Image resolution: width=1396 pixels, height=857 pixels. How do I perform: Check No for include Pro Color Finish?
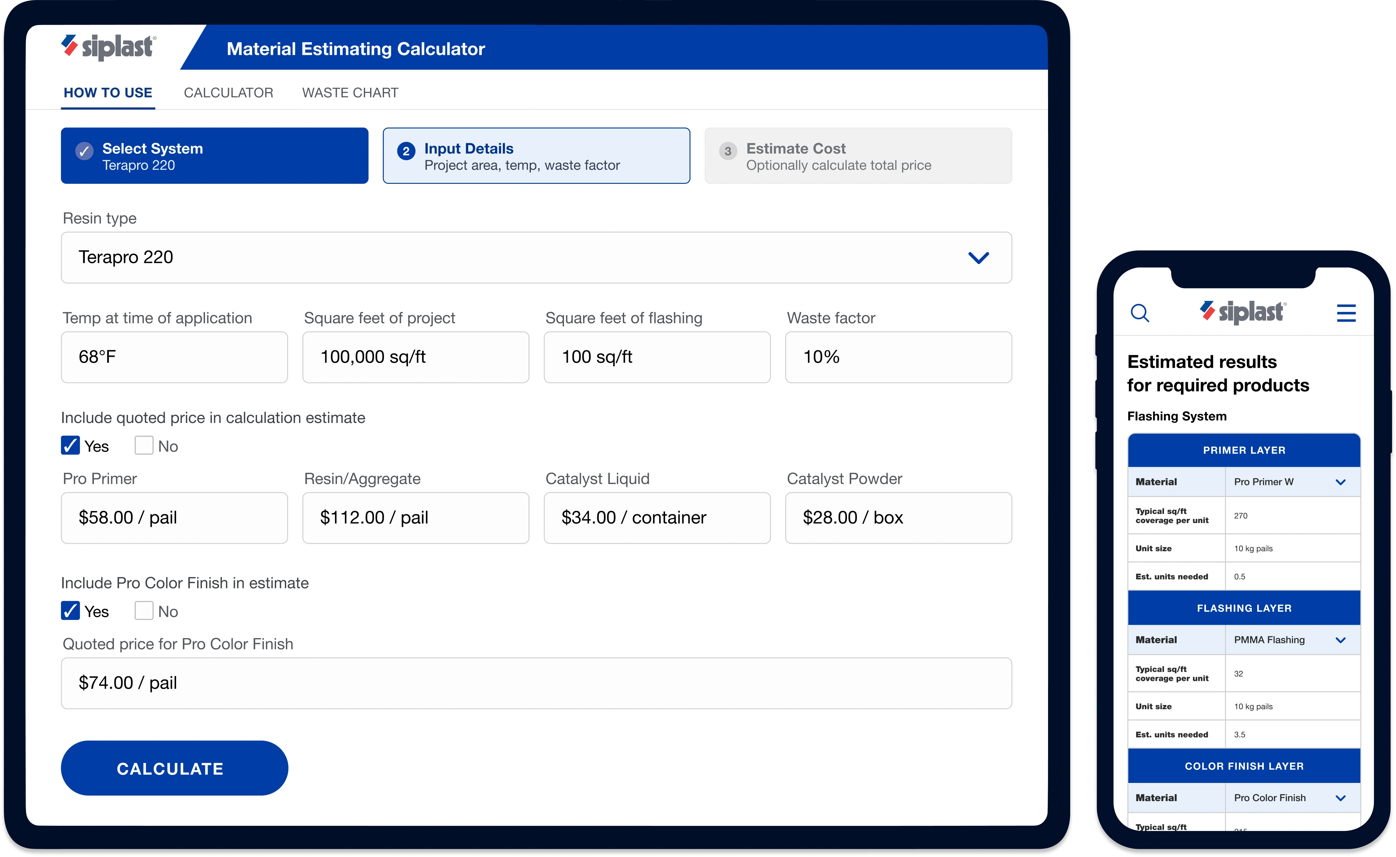click(x=144, y=611)
